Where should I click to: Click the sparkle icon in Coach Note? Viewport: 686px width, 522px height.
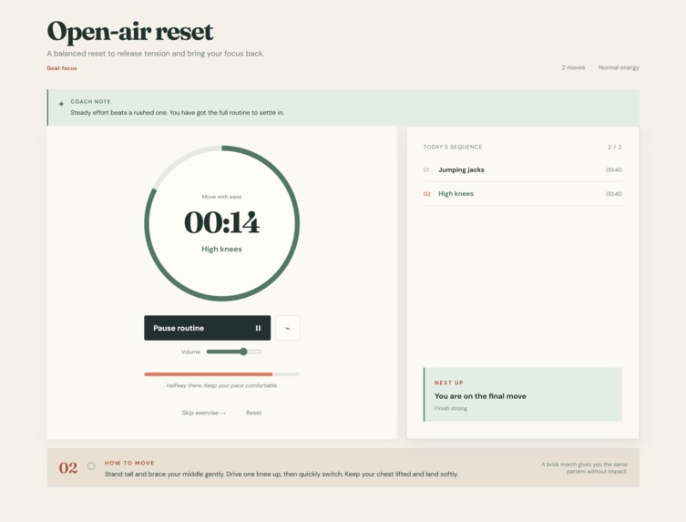click(x=61, y=104)
